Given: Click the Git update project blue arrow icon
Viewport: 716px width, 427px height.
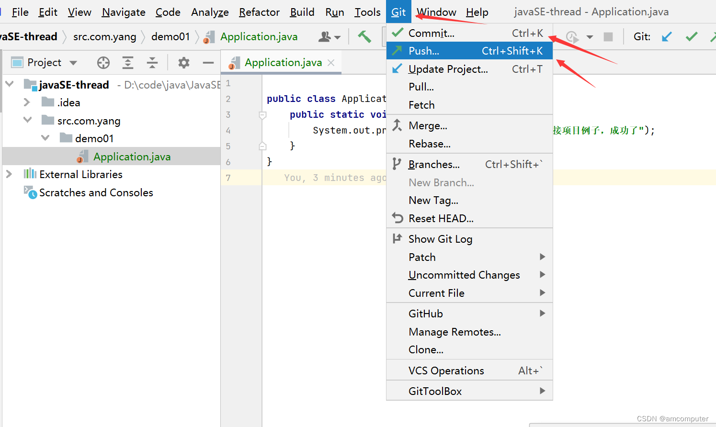Looking at the screenshot, I should 667,36.
